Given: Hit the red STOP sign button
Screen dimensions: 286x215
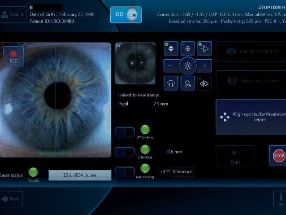Looking at the screenshot, I should (278, 156).
